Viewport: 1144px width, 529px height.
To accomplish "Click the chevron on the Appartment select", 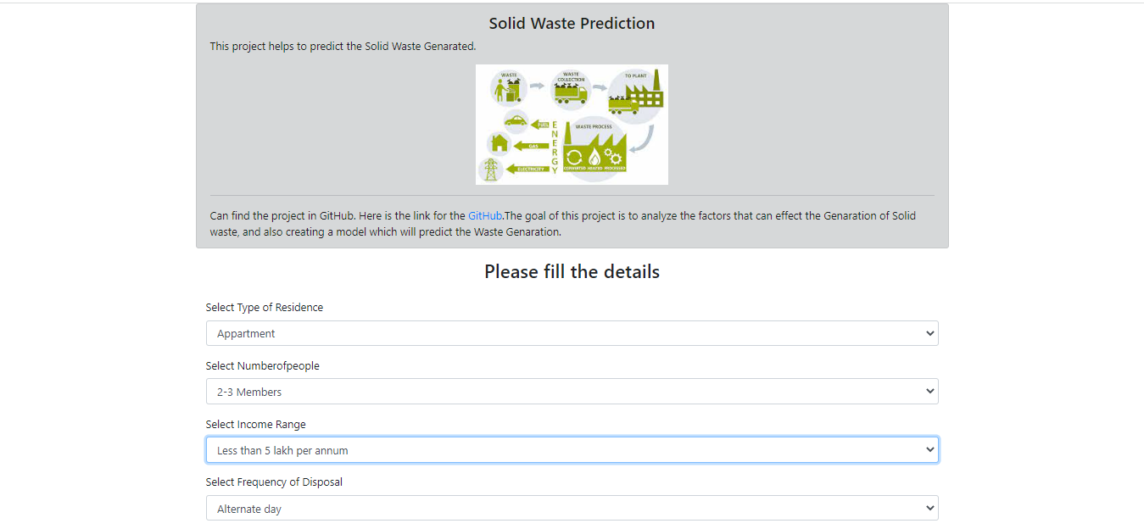I will click(x=929, y=332).
